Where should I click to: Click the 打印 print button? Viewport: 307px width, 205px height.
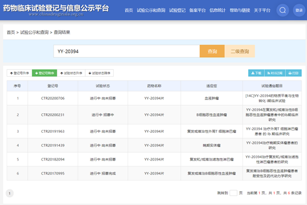[x=293, y=73]
